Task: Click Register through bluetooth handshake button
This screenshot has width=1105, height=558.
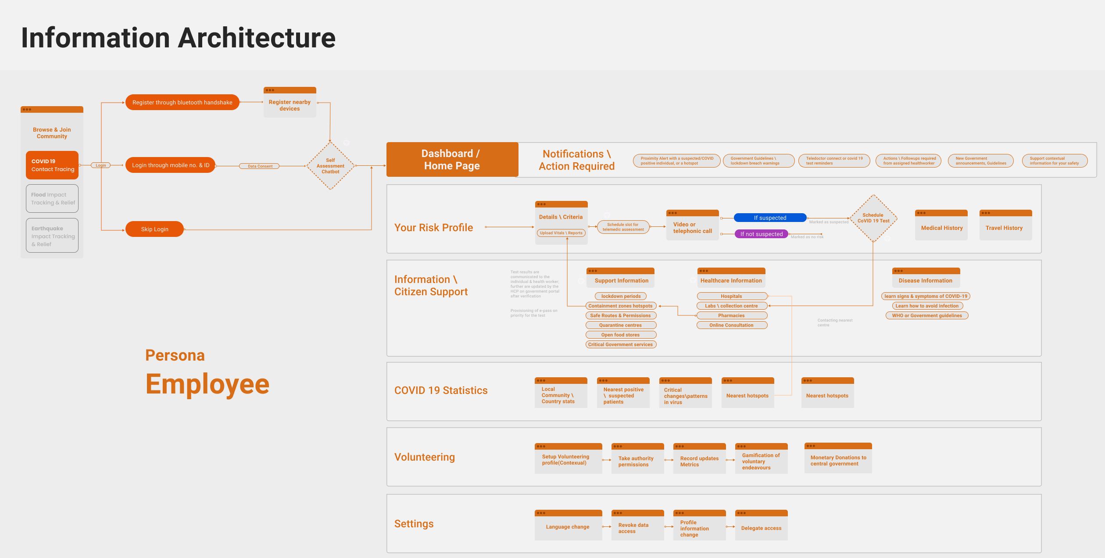Action: tap(182, 102)
